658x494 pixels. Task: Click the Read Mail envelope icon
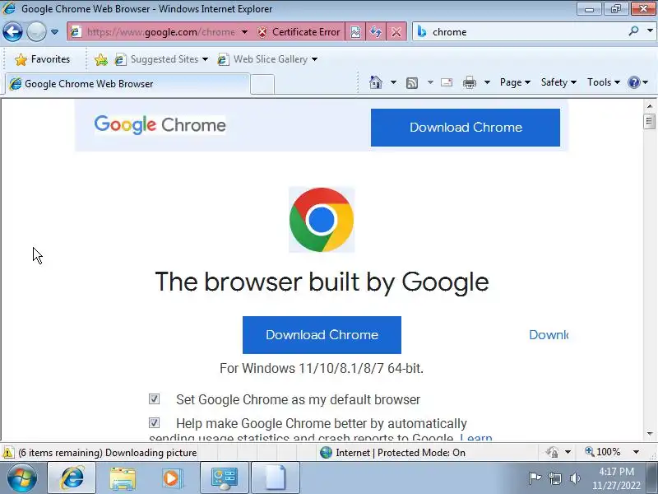pyautogui.click(x=447, y=82)
